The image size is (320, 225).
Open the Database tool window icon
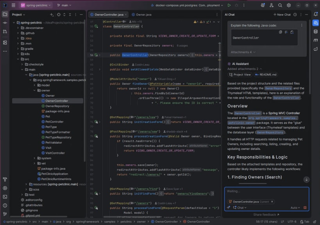pyautogui.click(x=315, y=31)
